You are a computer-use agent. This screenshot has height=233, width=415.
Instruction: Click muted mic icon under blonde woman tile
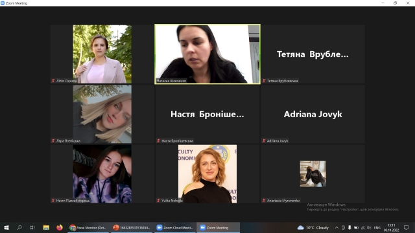tap(53, 141)
